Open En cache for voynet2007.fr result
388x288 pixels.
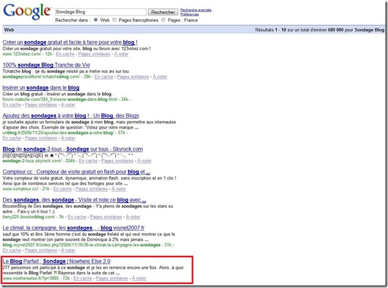click(12, 250)
